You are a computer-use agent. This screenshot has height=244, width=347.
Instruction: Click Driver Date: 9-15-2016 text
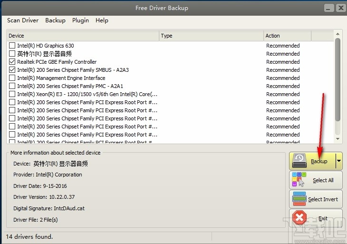pyautogui.click(x=40, y=186)
